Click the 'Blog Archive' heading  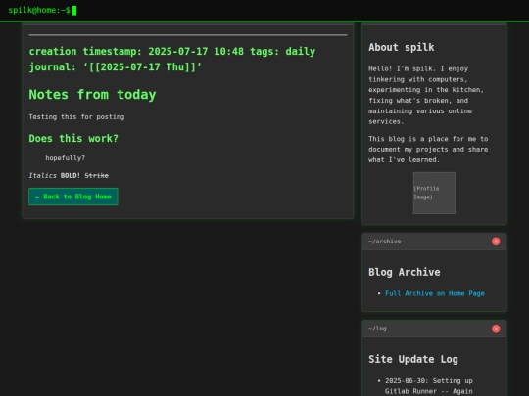coord(405,272)
